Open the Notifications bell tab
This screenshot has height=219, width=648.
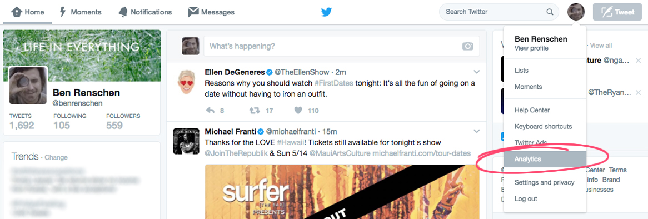point(144,12)
